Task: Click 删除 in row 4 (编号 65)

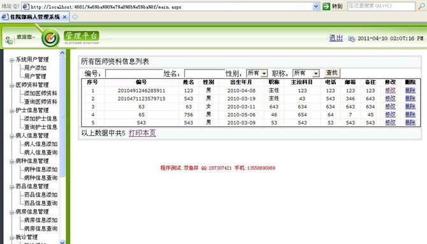Action: tap(410, 114)
